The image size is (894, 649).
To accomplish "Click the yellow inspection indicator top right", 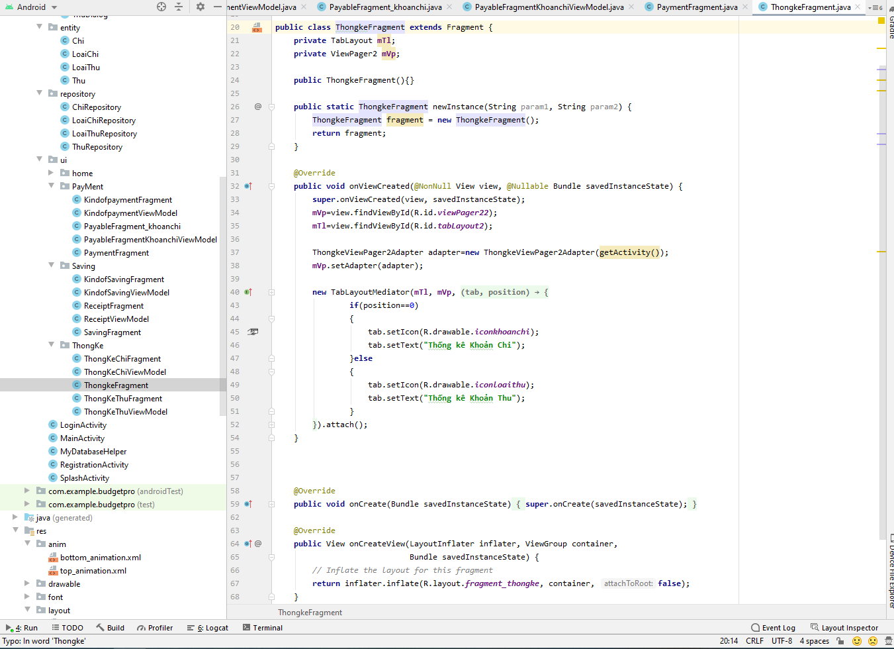I will pos(881,21).
